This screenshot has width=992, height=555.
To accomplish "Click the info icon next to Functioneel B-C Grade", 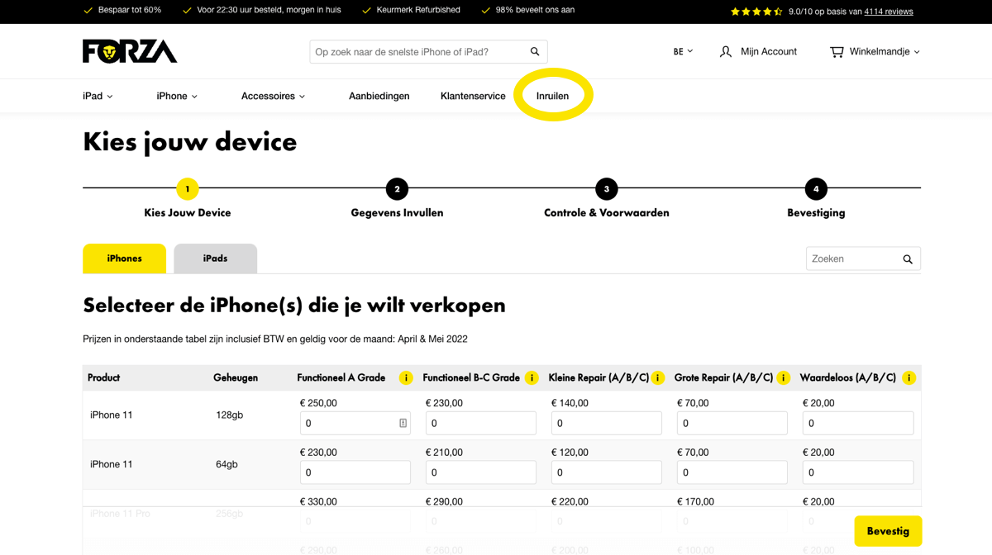I will 532,377.
